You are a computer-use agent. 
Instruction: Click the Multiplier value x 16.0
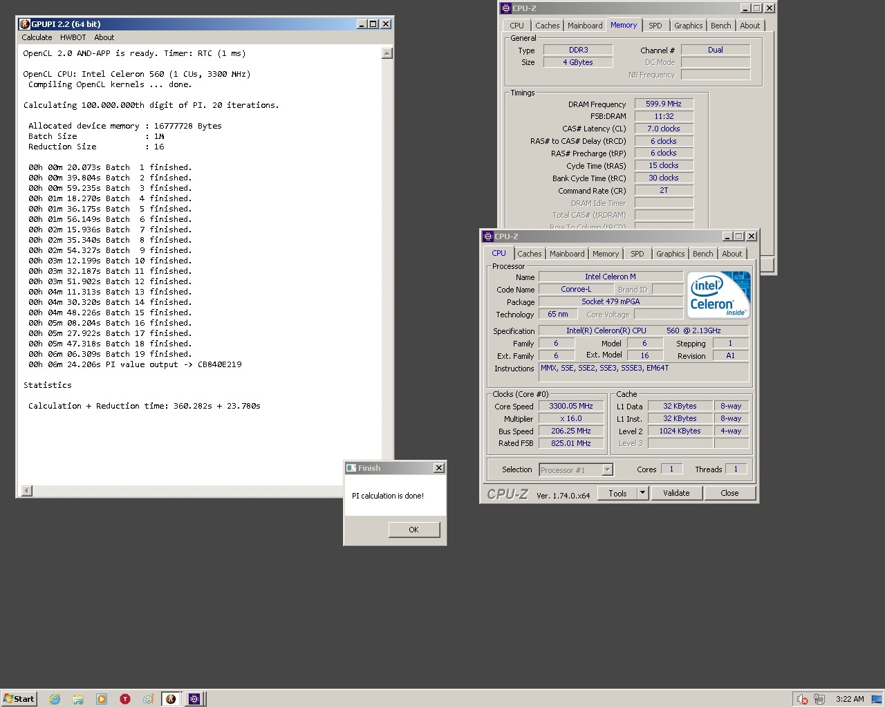click(571, 419)
